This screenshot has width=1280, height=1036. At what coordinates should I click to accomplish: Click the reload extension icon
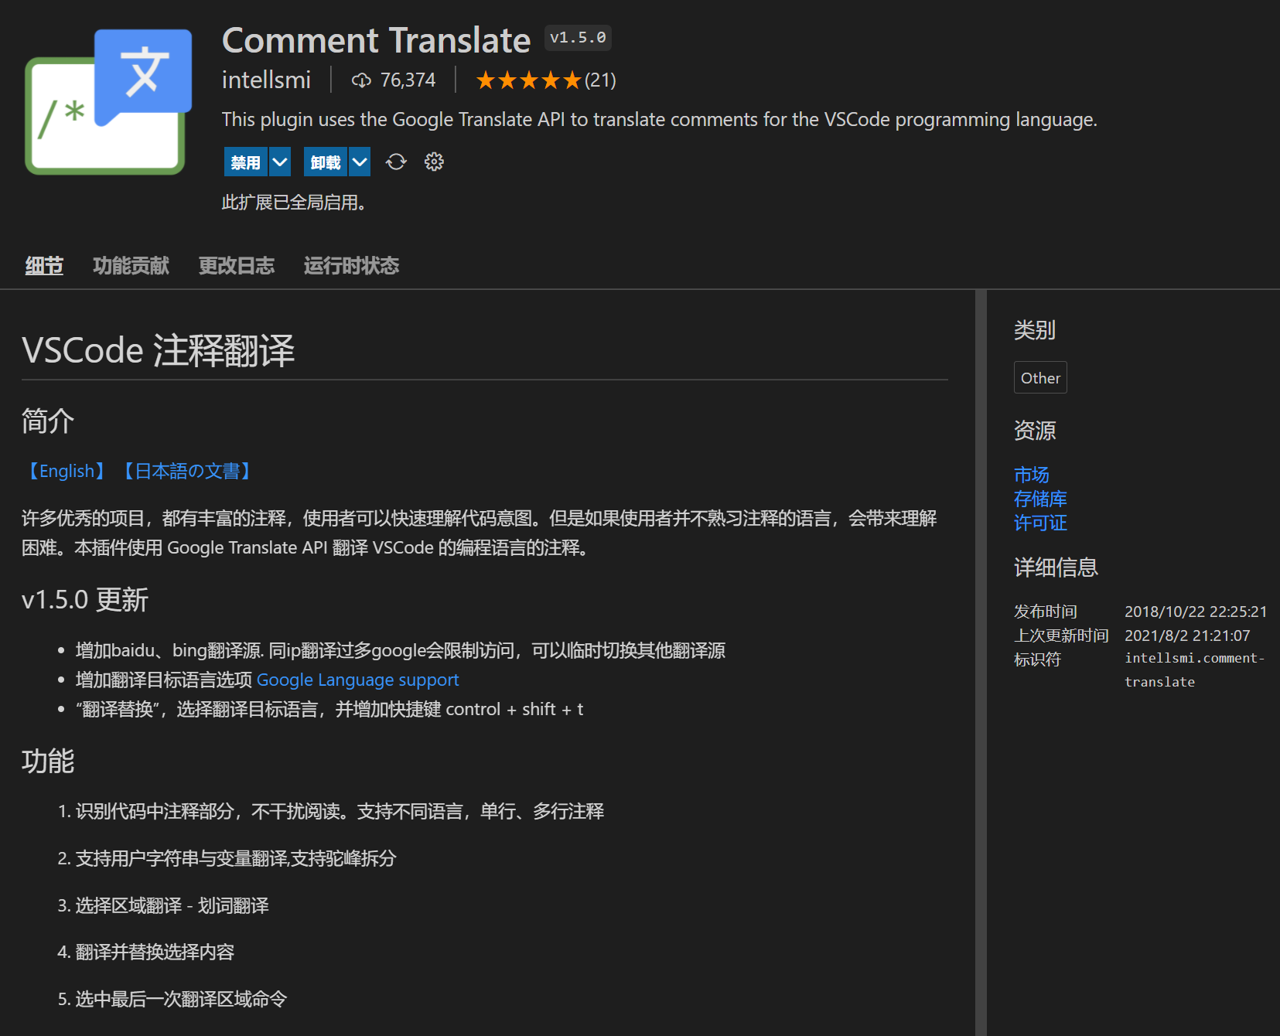(x=396, y=162)
